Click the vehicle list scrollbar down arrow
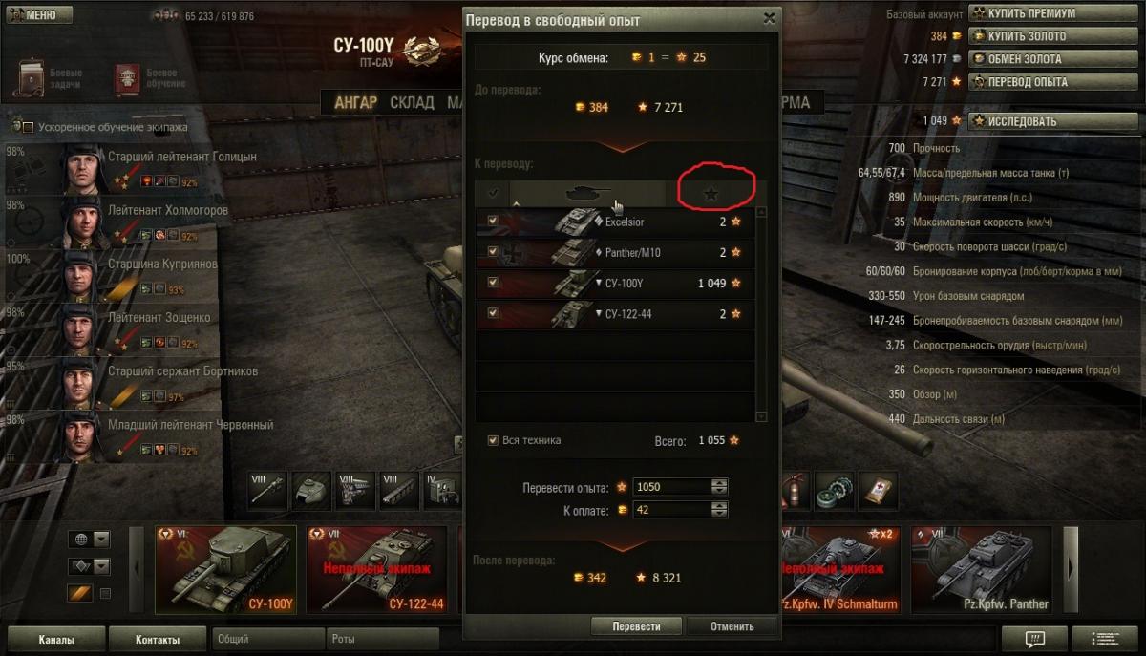 tap(761, 416)
